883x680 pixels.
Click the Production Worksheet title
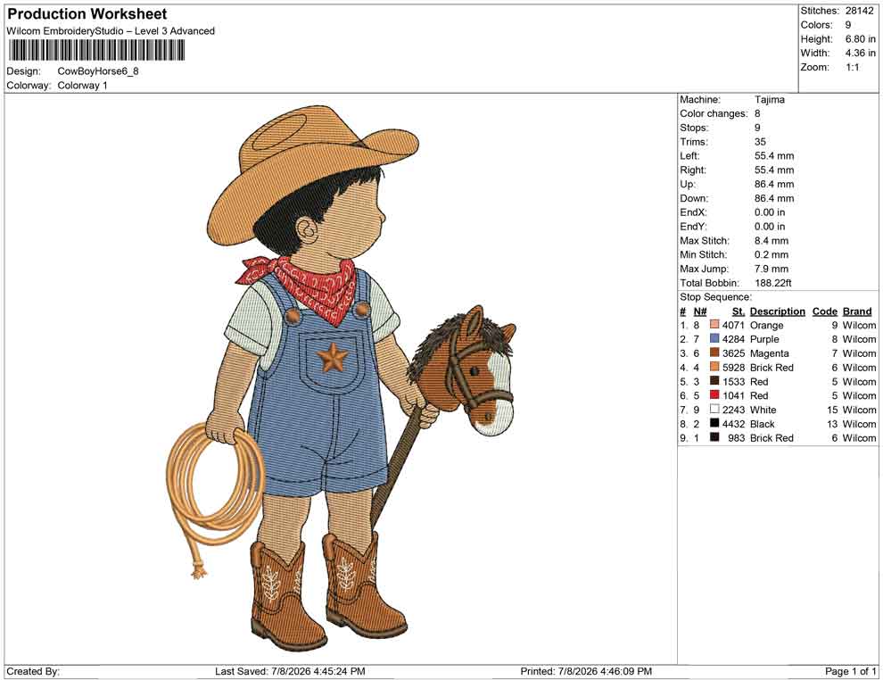point(87,14)
